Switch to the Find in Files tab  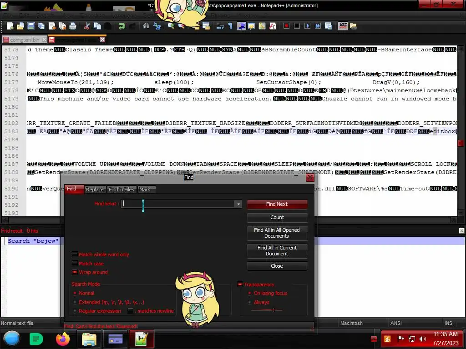(x=121, y=189)
